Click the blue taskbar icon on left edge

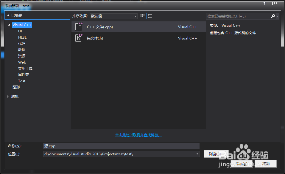click(1, 55)
